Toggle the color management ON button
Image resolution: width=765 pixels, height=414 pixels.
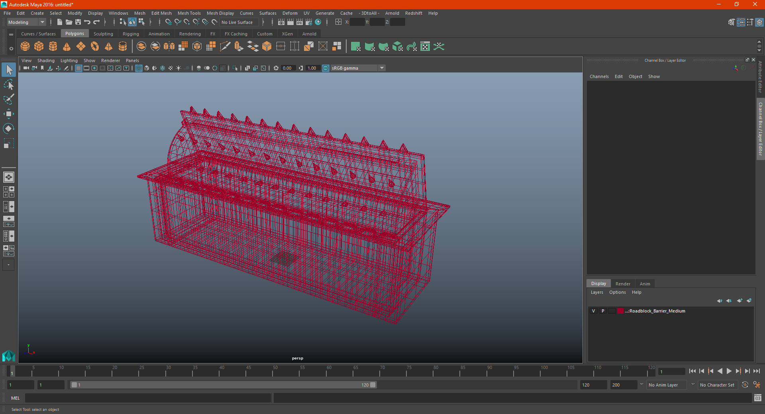[326, 68]
